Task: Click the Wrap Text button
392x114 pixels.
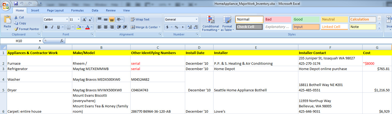Action: pyautogui.click(x=140, y=19)
